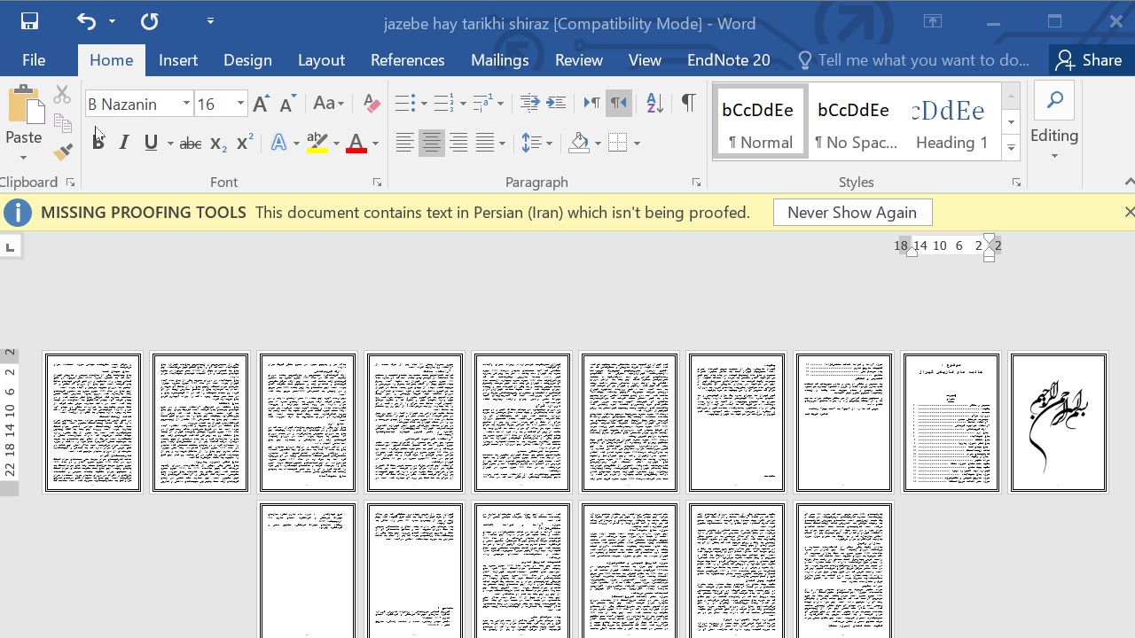Switch to the Design tab
This screenshot has height=638, width=1135.
click(x=247, y=60)
